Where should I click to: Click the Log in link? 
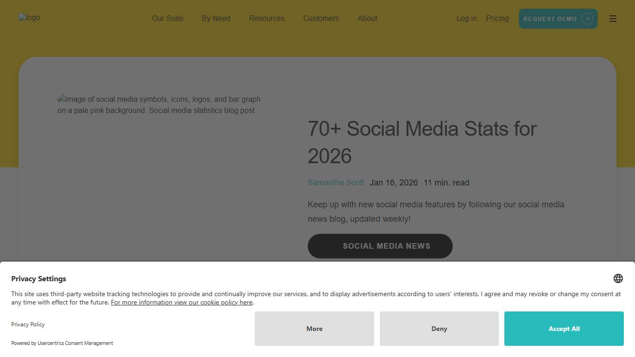point(466,19)
